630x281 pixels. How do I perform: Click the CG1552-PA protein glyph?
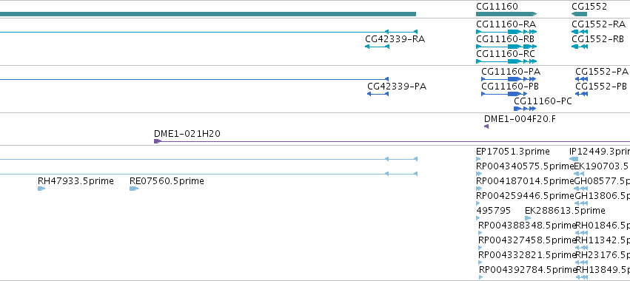click(x=581, y=79)
